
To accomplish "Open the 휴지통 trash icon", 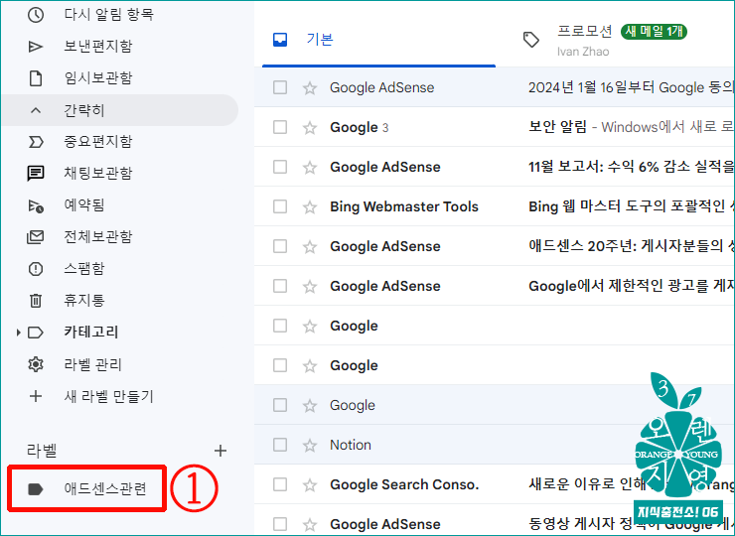I will pos(36,301).
